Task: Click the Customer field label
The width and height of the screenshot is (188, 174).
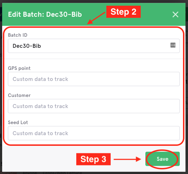Action: (x=19, y=95)
